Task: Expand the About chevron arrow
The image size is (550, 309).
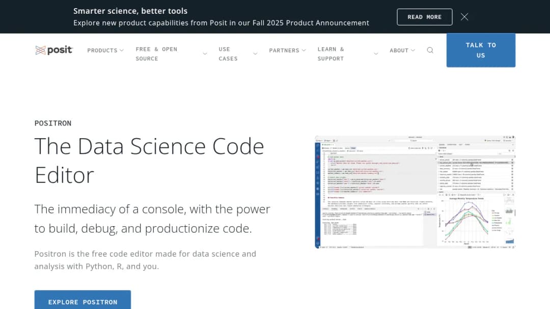Action: pyautogui.click(x=413, y=50)
